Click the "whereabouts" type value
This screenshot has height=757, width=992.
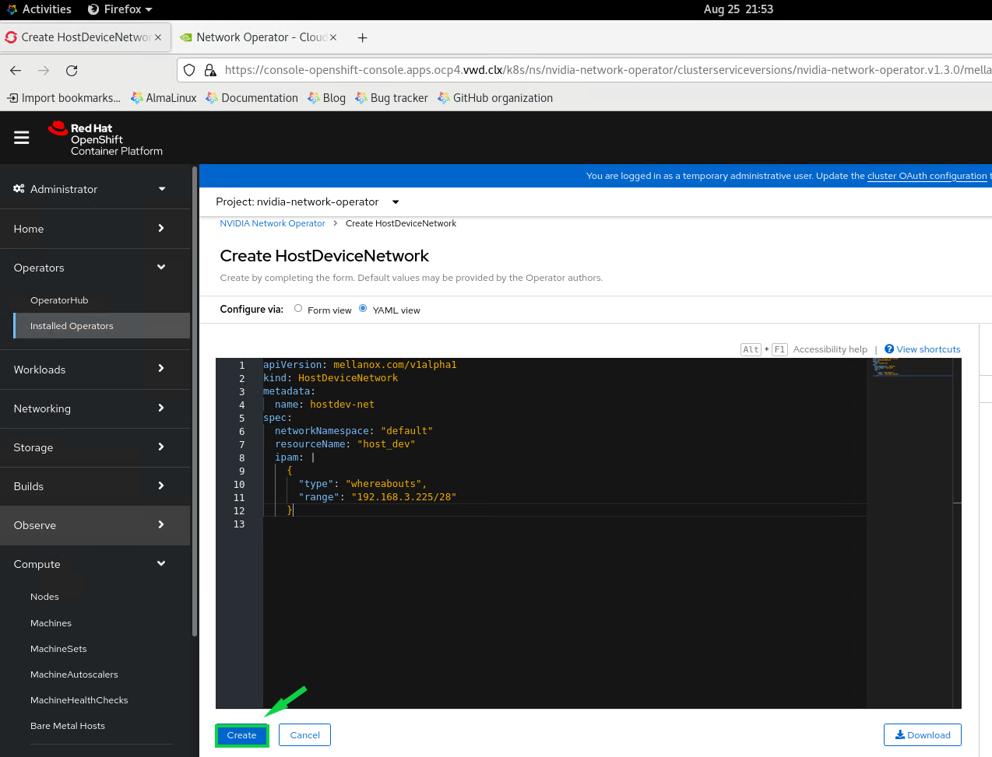click(383, 484)
